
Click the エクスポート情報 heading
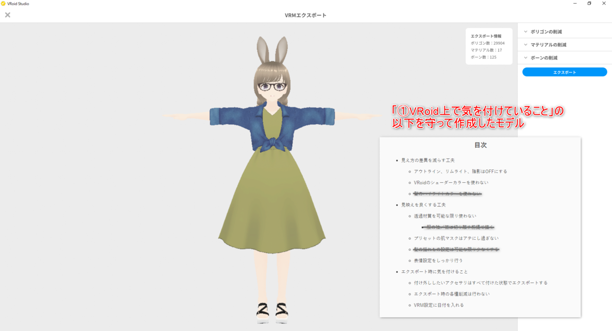click(486, 36)
